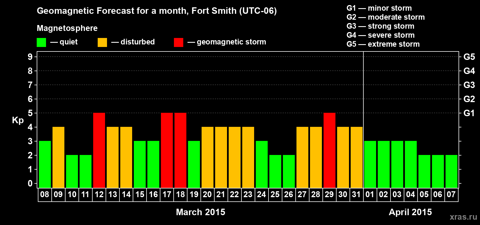Click date label 11 on the axis
The width and height of the screenshot is (480, 225).
click(x=85, y=194)
